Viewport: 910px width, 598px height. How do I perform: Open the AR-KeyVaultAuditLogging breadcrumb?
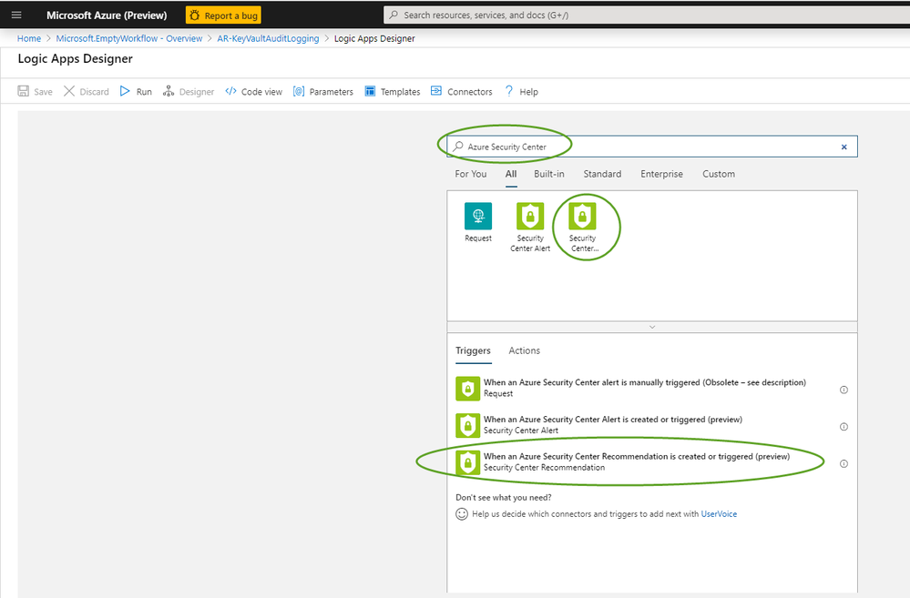[268, 38]
